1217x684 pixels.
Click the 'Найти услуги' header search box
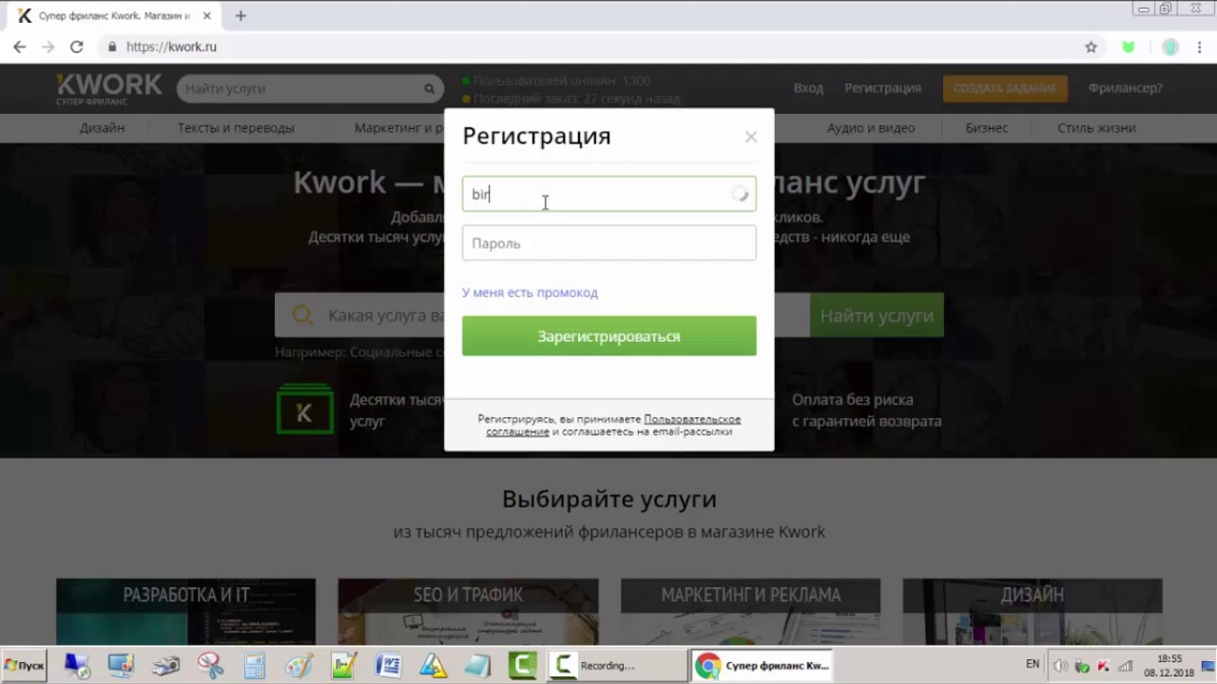[x=299, y=88]
